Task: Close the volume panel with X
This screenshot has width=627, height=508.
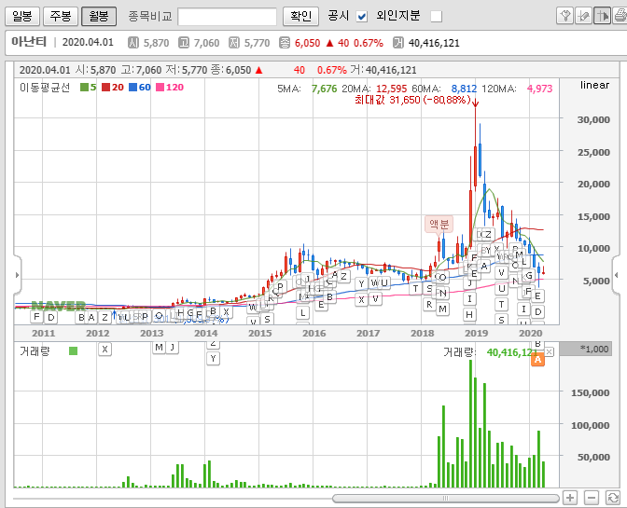Action: coord(550,351)
